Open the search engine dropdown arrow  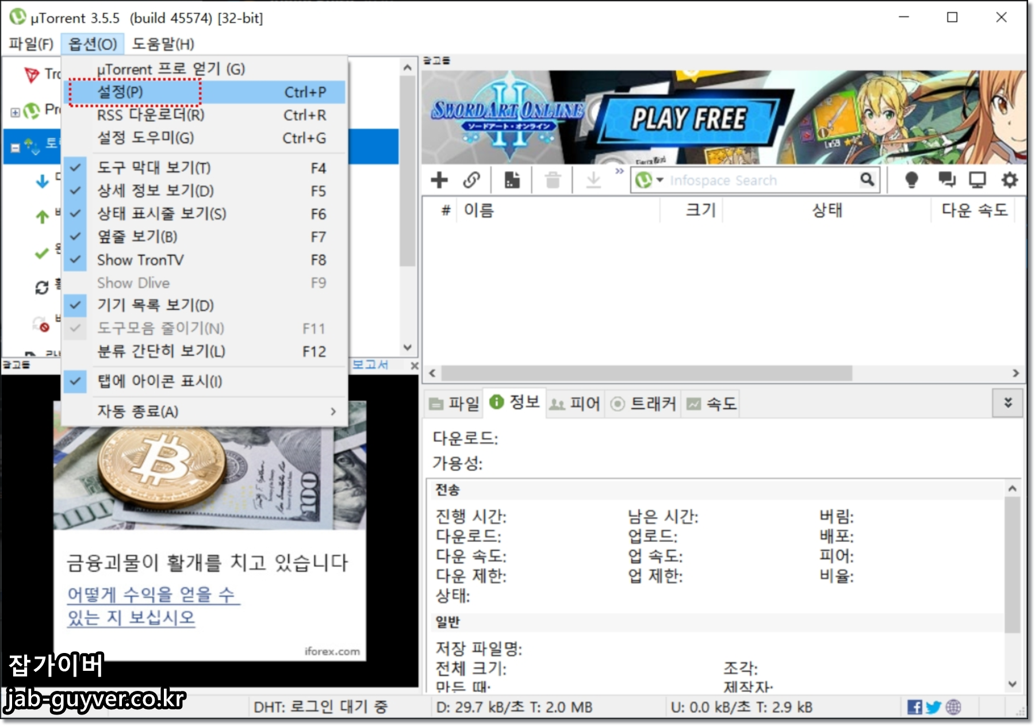660,180
